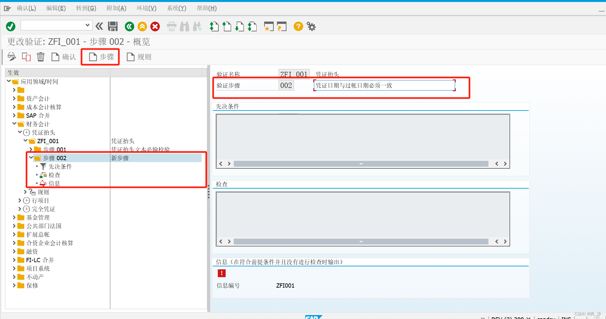Viewport: 606px width, 319px height.
Task: Open the 帮助(H) menu
Action: click(207, 8)
